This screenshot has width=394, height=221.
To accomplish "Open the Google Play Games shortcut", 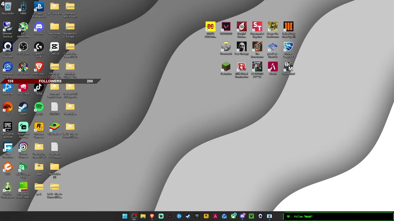I will coord(23,170).
